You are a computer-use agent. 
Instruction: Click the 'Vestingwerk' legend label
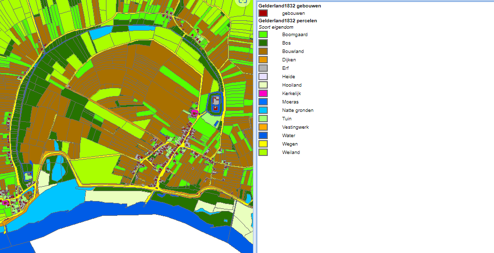pyautogui.click(x=295, y=127)
